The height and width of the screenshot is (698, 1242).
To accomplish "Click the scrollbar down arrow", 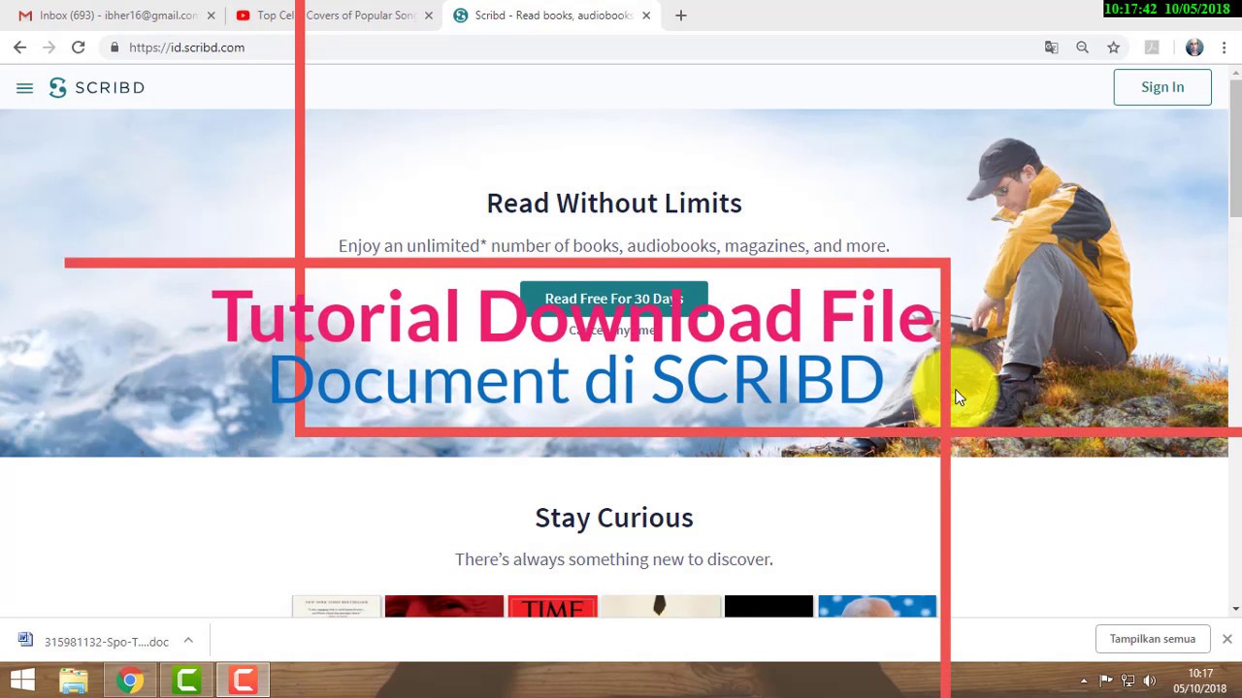I will (1235, 609).
